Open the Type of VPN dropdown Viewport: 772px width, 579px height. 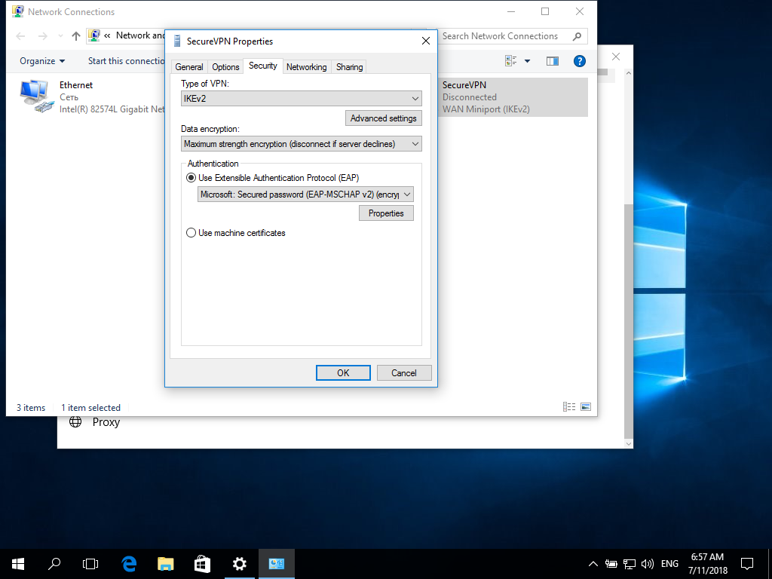302,99
